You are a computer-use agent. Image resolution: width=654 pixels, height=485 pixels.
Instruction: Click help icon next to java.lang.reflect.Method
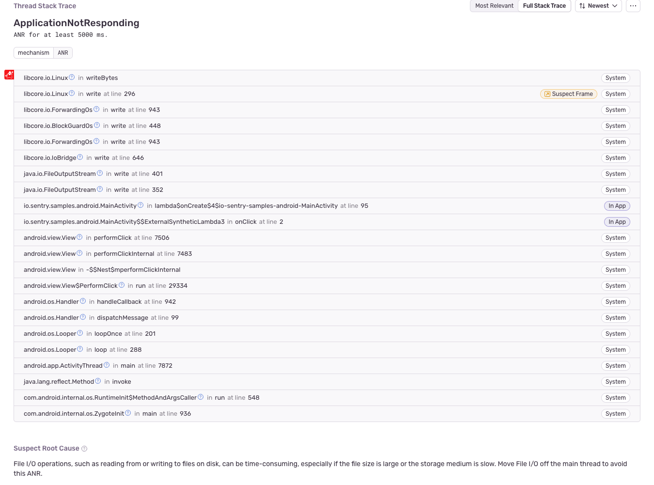click(98, 381)
